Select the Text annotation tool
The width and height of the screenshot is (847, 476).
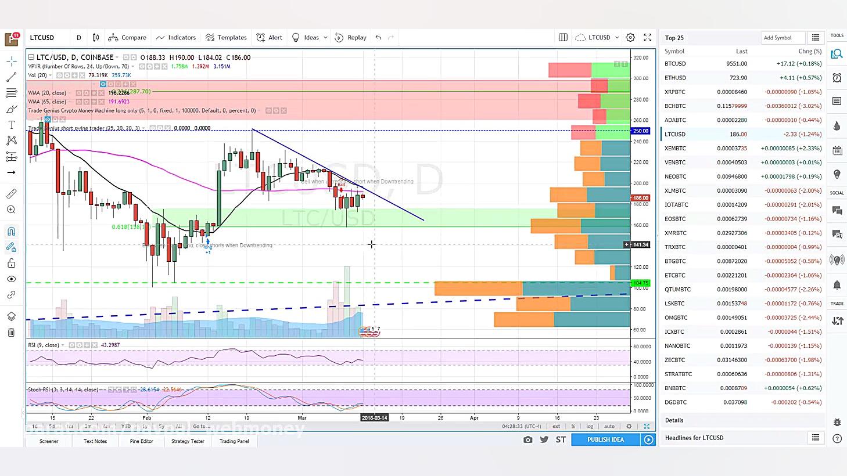click(x=11, y=125)
